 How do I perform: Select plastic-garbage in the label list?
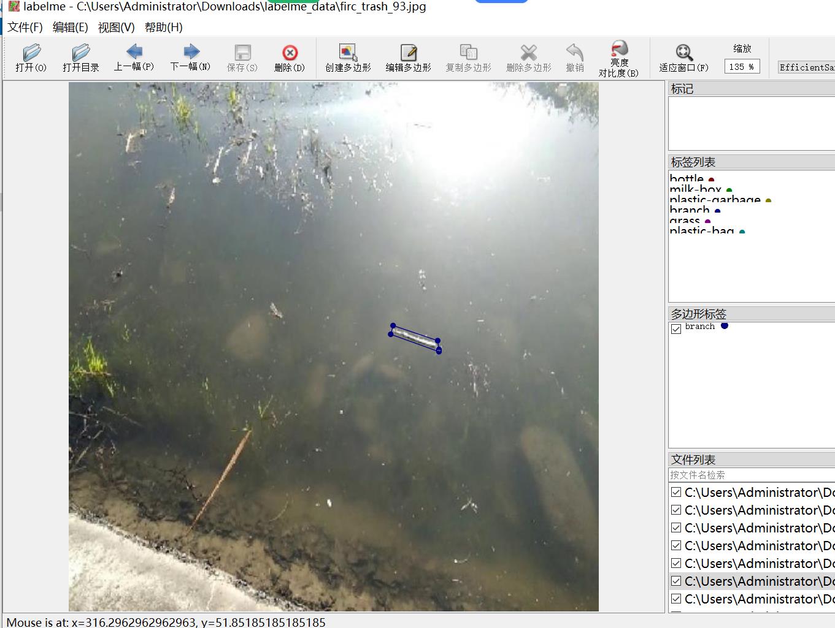point(715,200)
